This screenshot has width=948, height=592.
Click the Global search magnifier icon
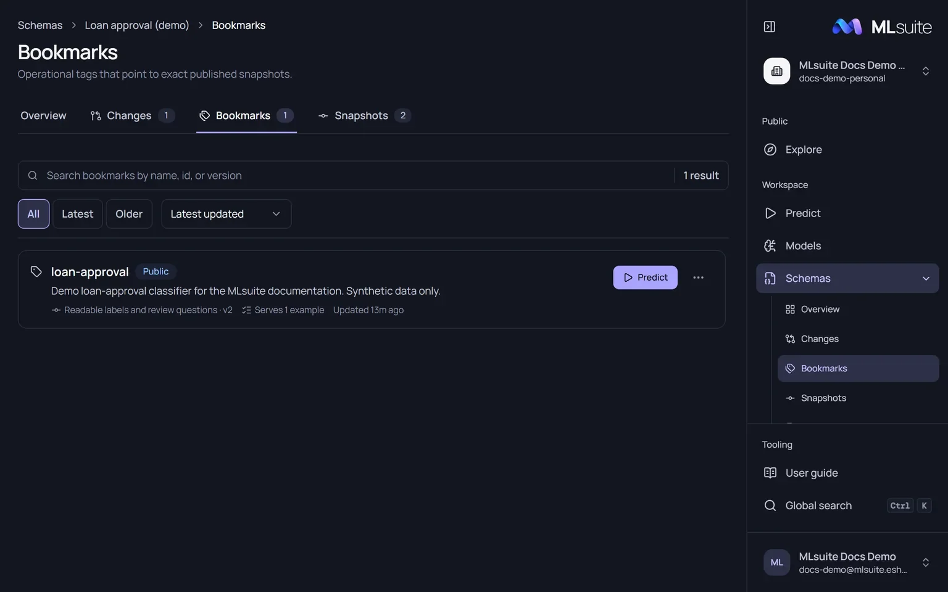[770, 506]
